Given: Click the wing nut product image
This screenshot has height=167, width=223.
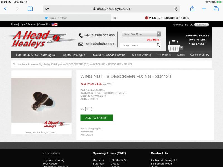Looking at the screenshot, I should [41, 100].
